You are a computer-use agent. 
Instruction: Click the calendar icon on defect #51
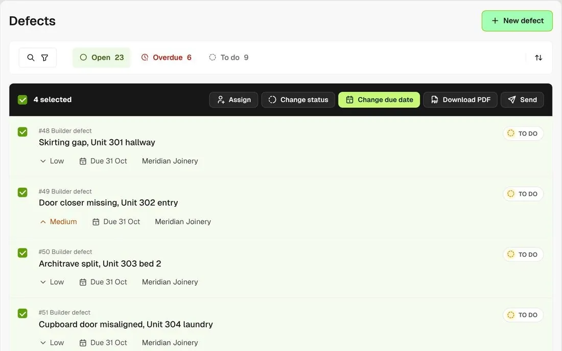(83, 343)
